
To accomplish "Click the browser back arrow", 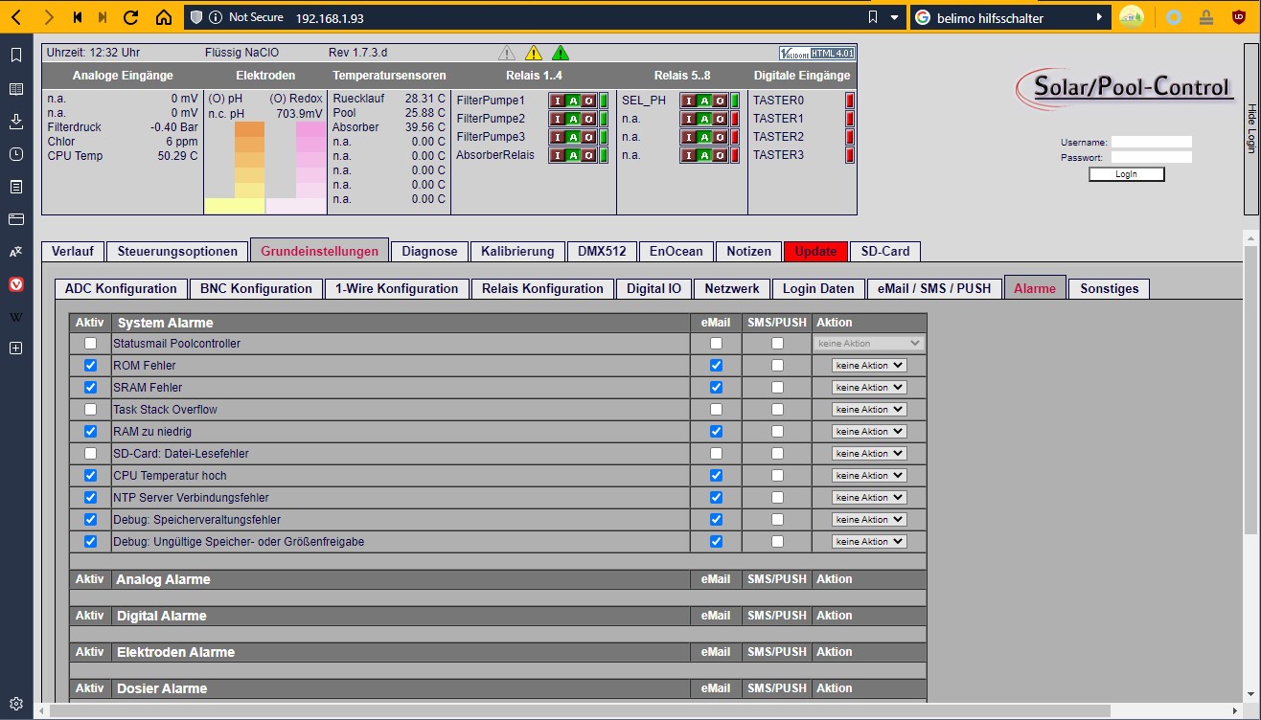I will click(x=16, y=17).
